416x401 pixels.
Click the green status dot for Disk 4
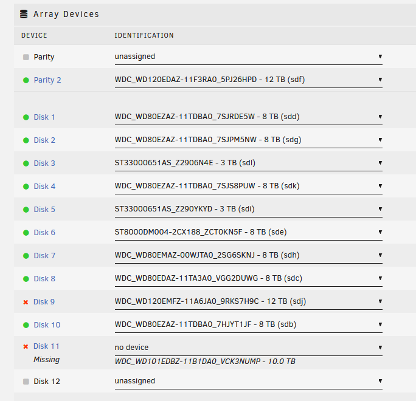[26, 187]
